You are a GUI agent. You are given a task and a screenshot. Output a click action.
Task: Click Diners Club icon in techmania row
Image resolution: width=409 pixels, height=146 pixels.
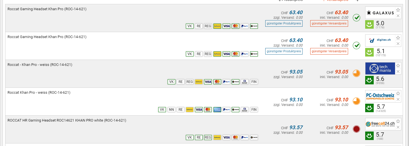(244, 82)
